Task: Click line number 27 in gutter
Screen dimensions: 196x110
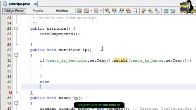Action: coord(9,39)
